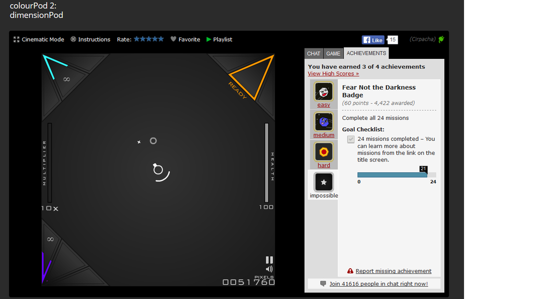535x299 pixels.
Task: Switch to the GAME tab
Action: [333, 54]
